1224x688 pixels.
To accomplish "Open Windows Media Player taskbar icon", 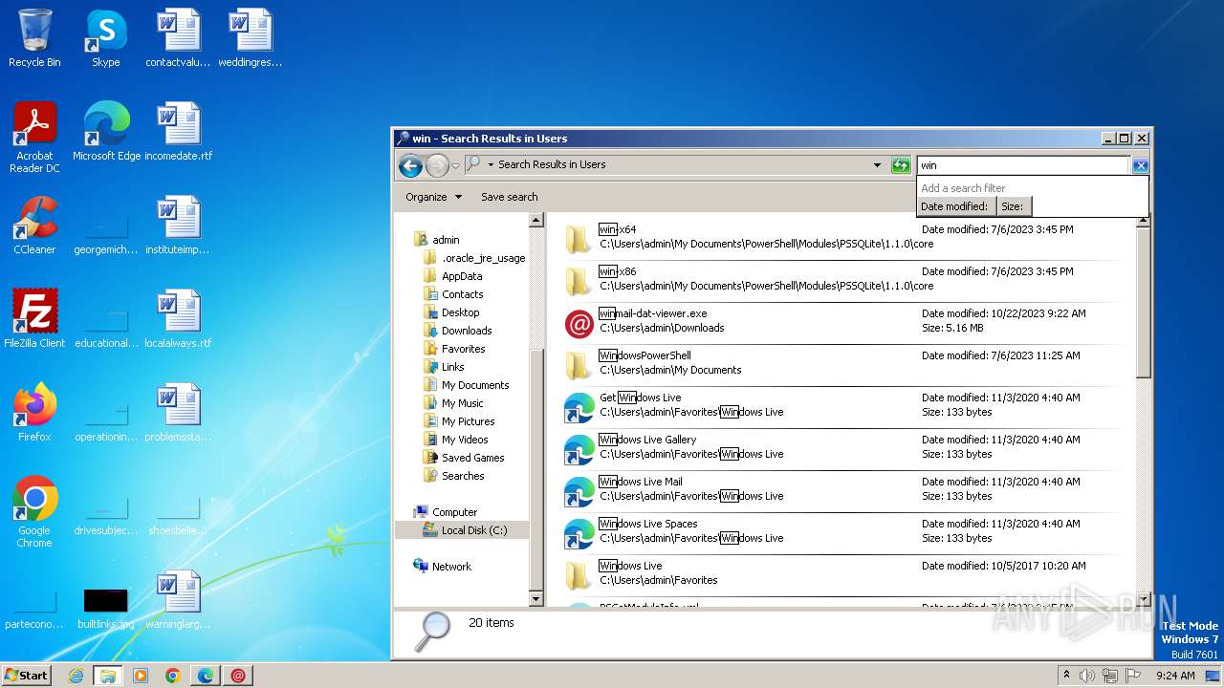I will [141, 676].
